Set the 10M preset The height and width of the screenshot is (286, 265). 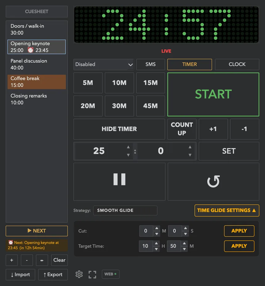coord(119,83)
